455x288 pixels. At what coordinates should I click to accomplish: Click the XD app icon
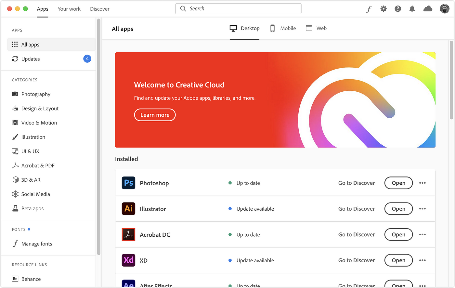[128, 260]
